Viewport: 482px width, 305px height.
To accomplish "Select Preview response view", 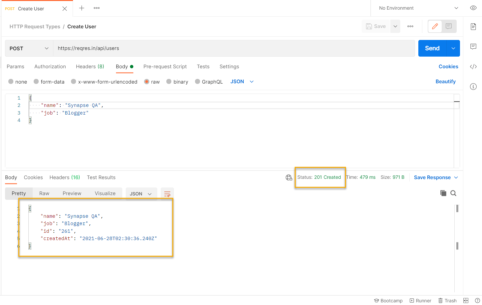I will click(72, 193).
